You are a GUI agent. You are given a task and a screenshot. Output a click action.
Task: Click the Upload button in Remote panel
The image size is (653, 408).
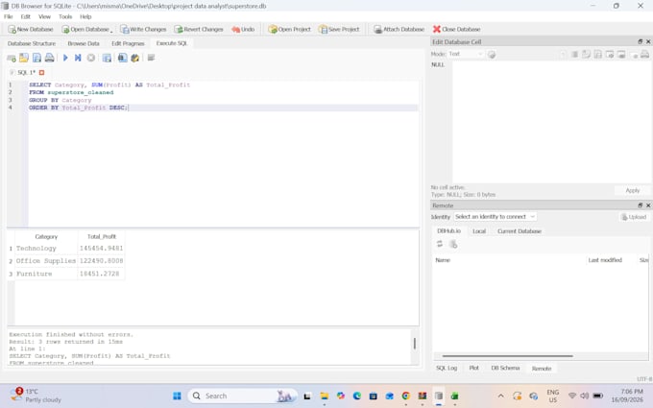coord(634,217)
